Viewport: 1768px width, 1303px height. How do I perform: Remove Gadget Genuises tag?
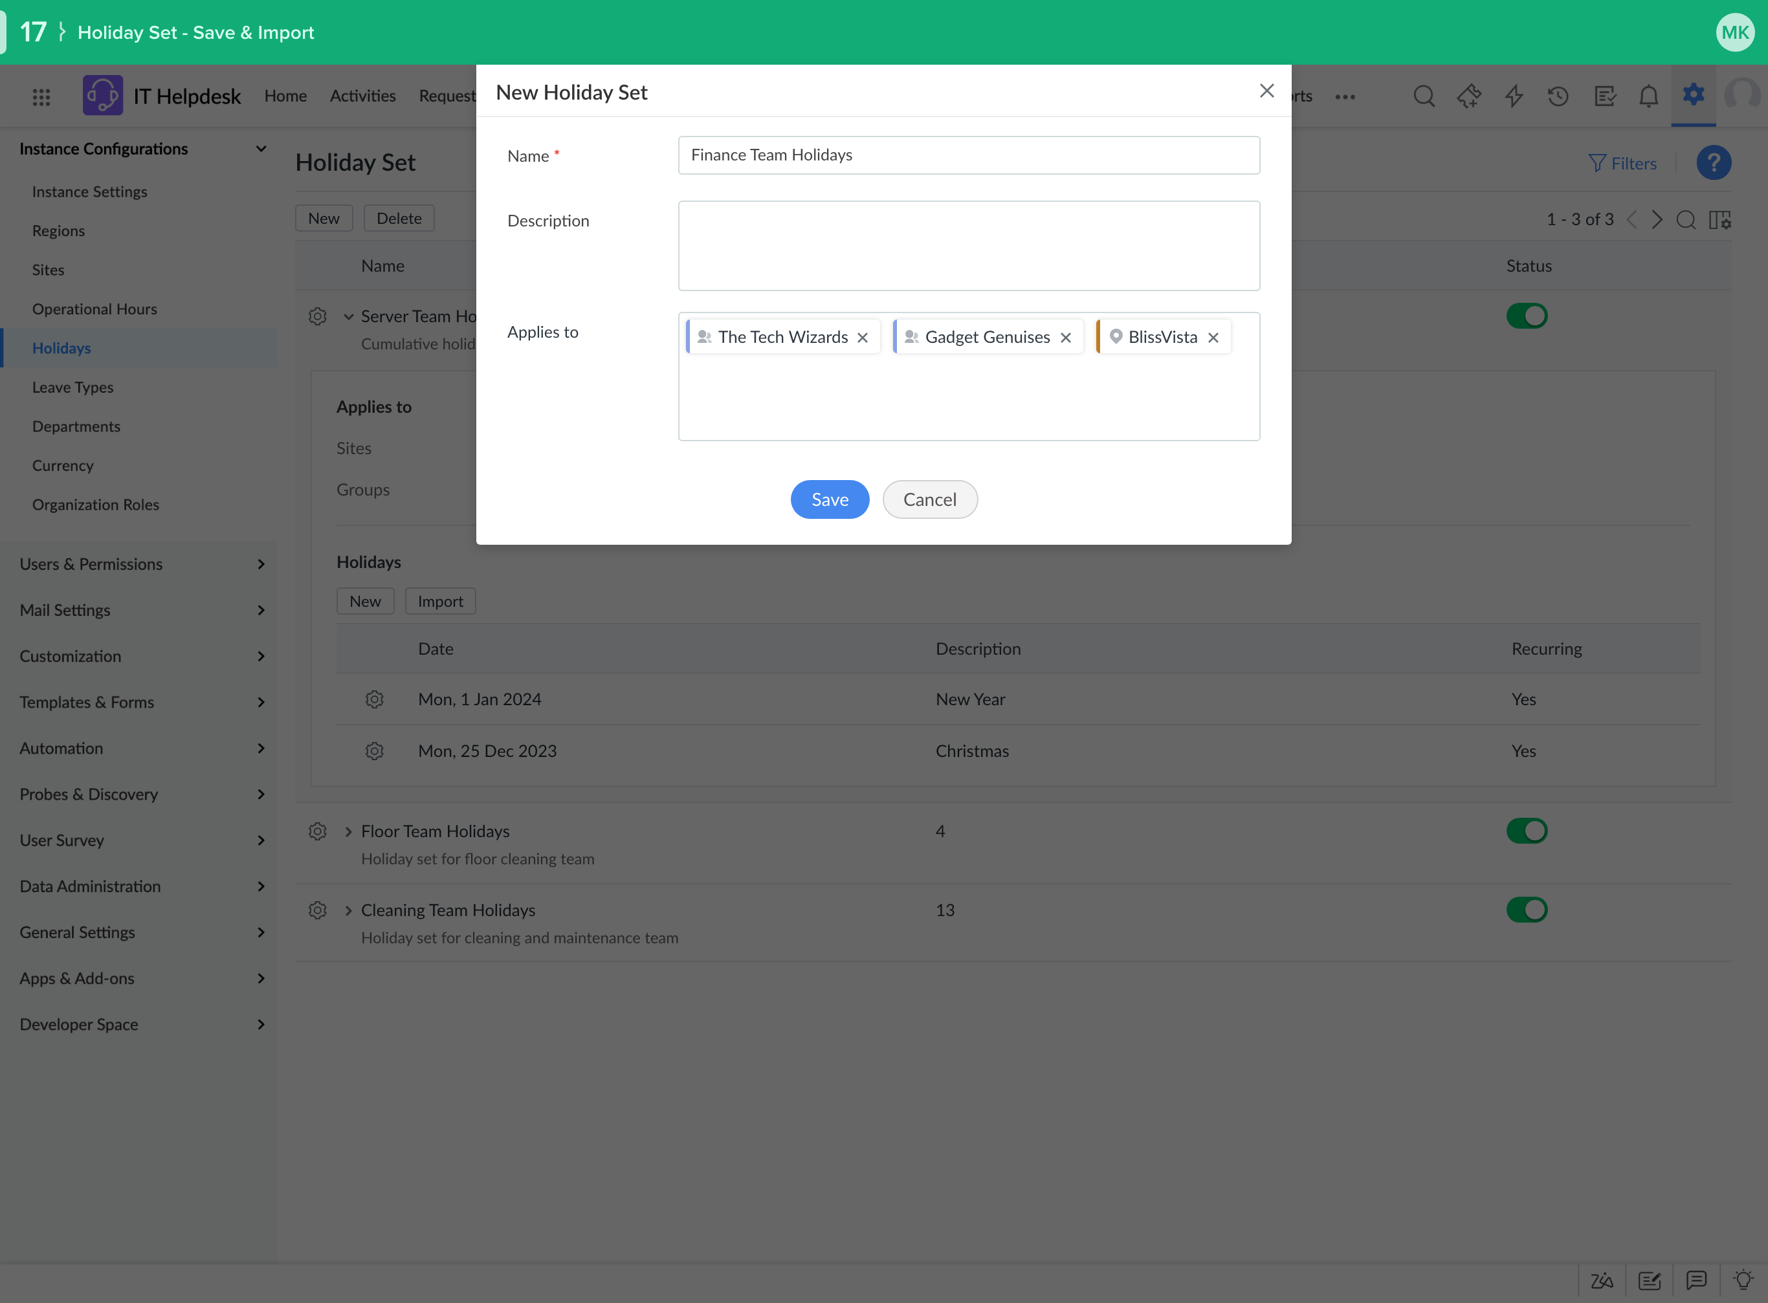coord(1066,338)
